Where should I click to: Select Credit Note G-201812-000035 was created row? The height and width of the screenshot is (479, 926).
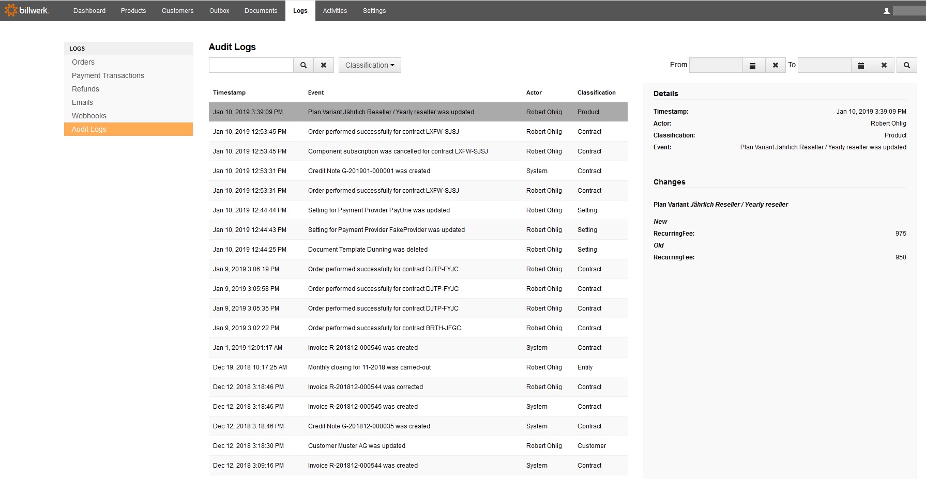(418, 426)
